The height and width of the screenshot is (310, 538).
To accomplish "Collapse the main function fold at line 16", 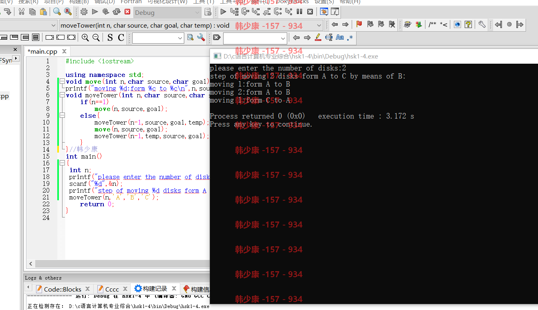I will pos(62,163).
